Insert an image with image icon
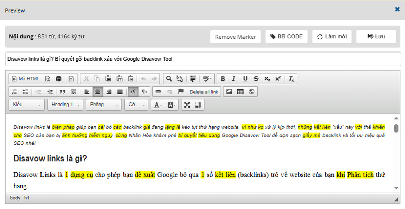Screen dimensions: 405x209 click(x=229, y=92)
